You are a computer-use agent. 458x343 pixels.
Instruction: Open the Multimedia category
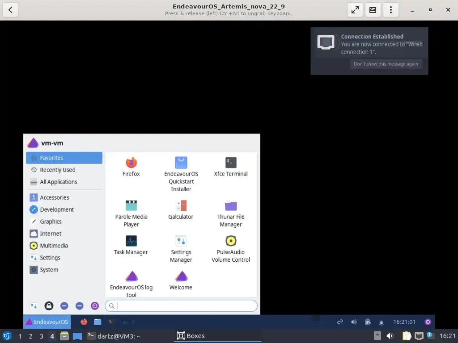64,246
